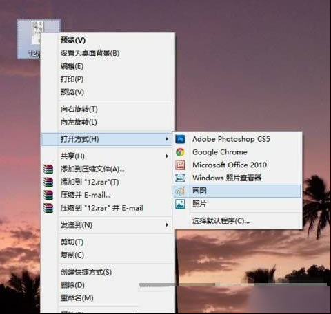Click the Adobe Photoshop CS5 icon

click(x=180, y=139)
